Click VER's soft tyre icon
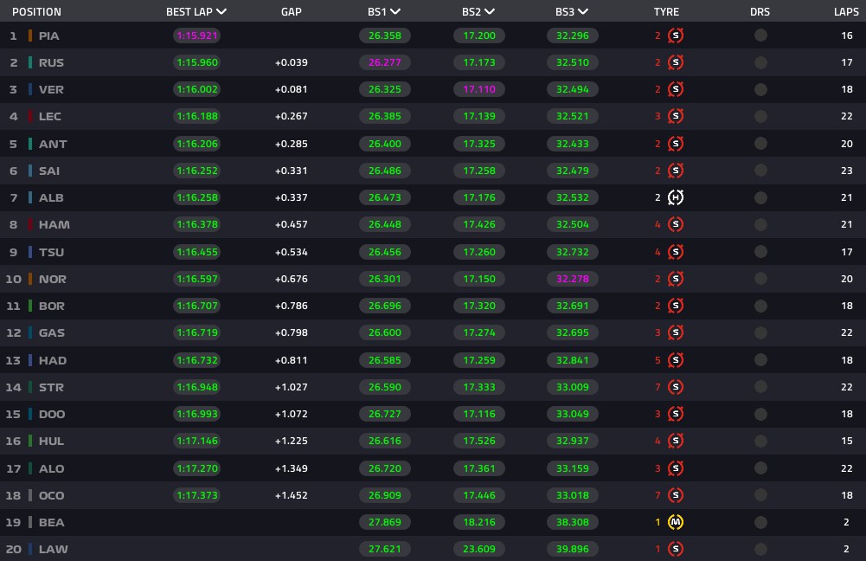 pos(676,89)
